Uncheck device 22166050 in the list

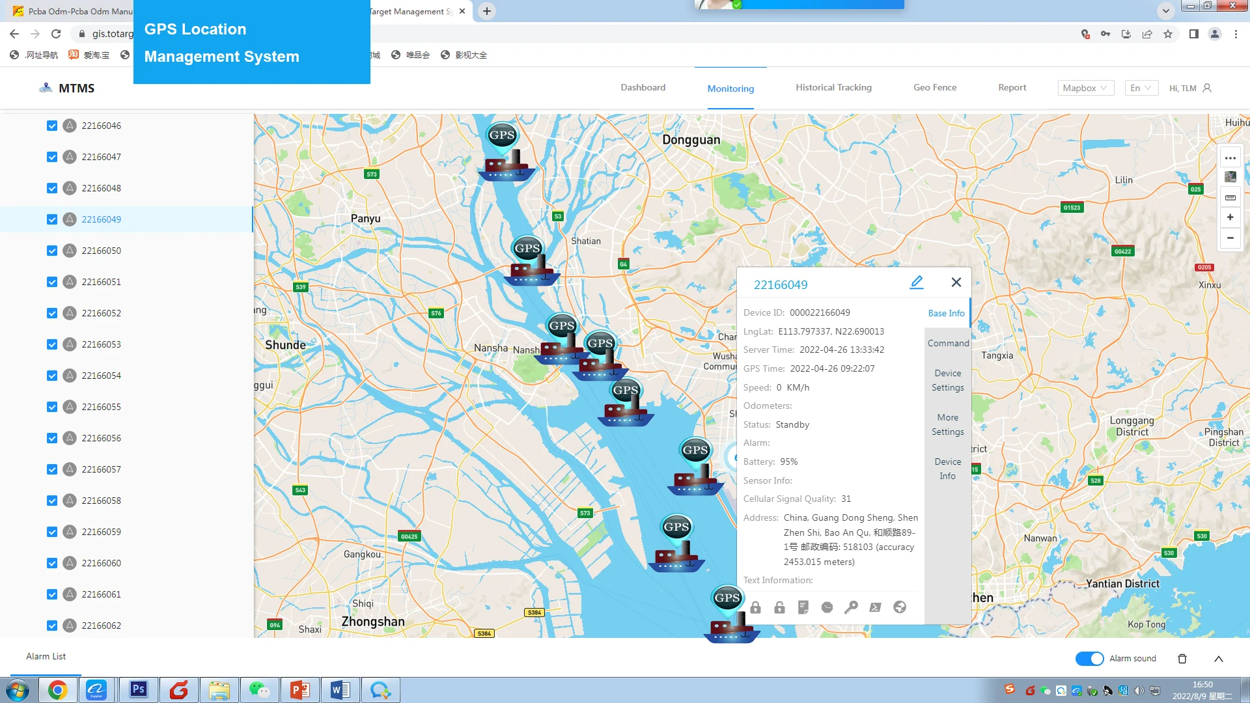pos(52,251)
